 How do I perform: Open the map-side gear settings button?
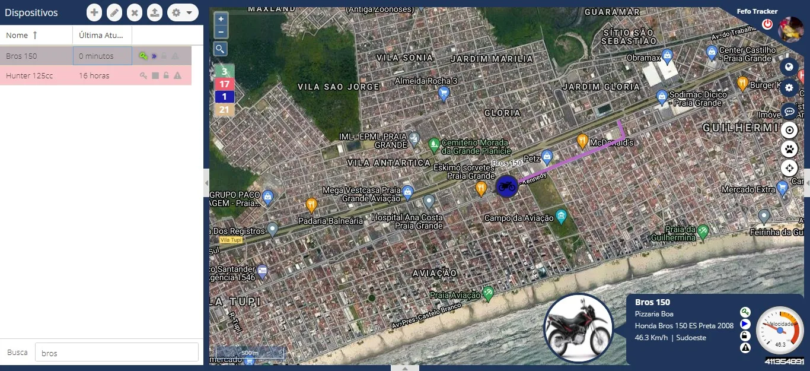(789, 88)
